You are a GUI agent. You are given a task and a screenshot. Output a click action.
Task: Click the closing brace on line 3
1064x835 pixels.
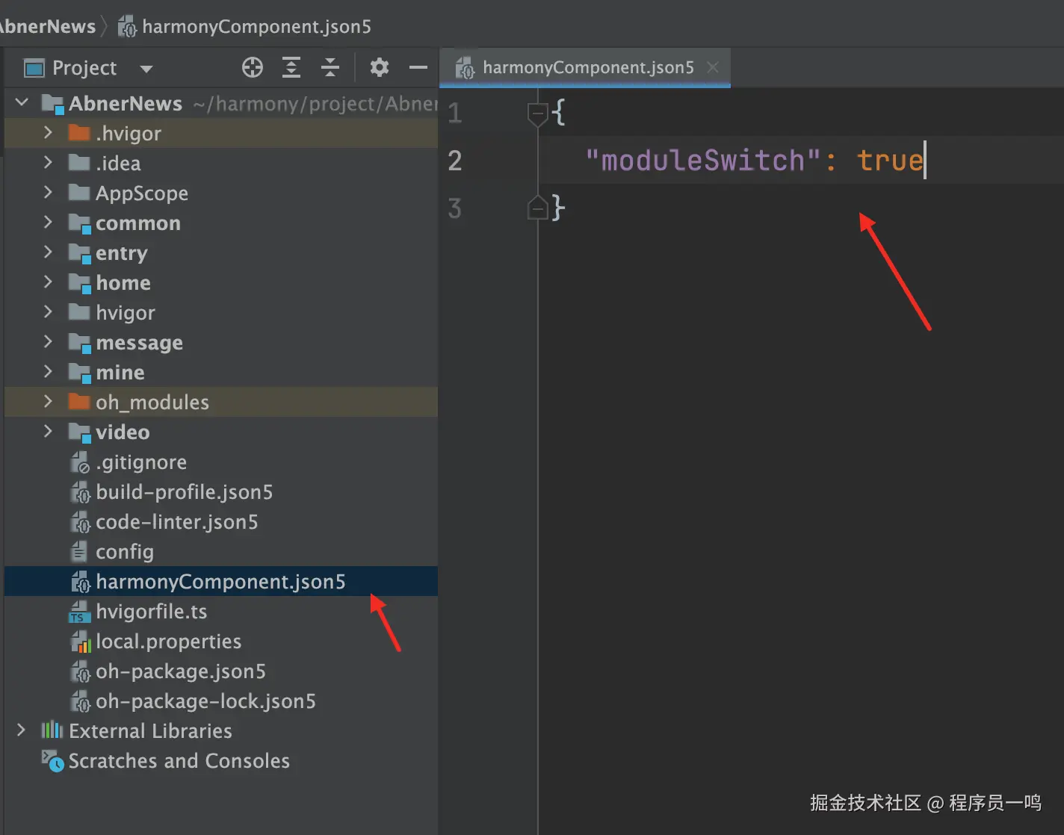click(x=558, y=207)
